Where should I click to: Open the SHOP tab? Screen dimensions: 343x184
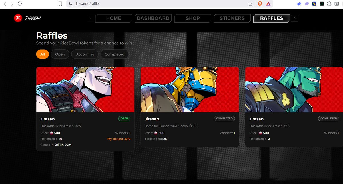coord(193,18)
